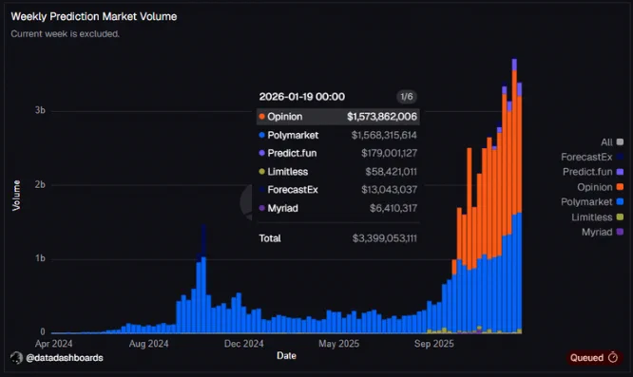The image size is (633, 377).
Task: Select the Opinion row in tooltip
Action: click(338, 117)
